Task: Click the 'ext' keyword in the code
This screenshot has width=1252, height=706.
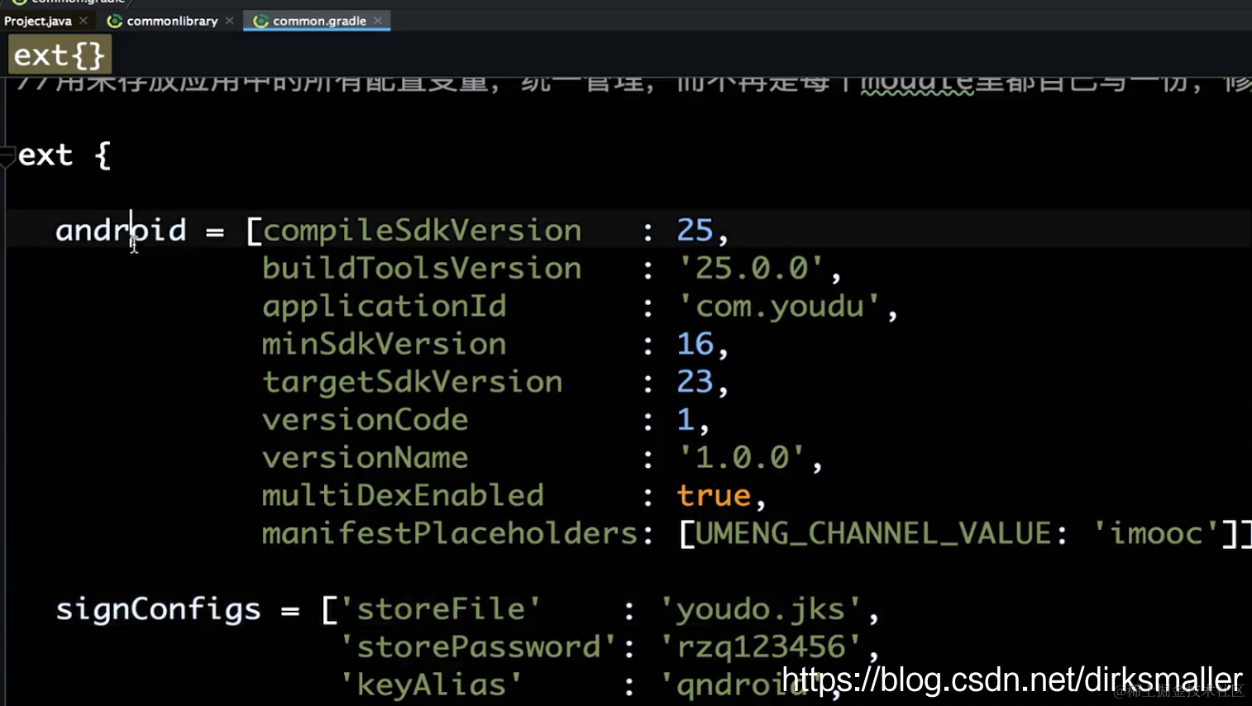Action: (x=45, y=155)
